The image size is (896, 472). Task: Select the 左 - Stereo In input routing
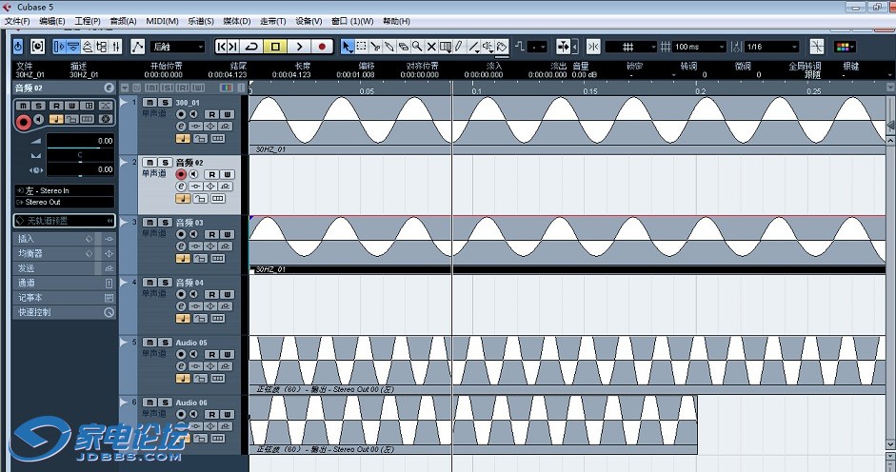64,190
